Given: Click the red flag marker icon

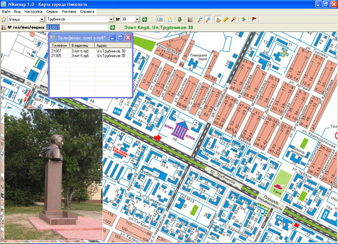Looking at the screenshot, I should point(254,19).
